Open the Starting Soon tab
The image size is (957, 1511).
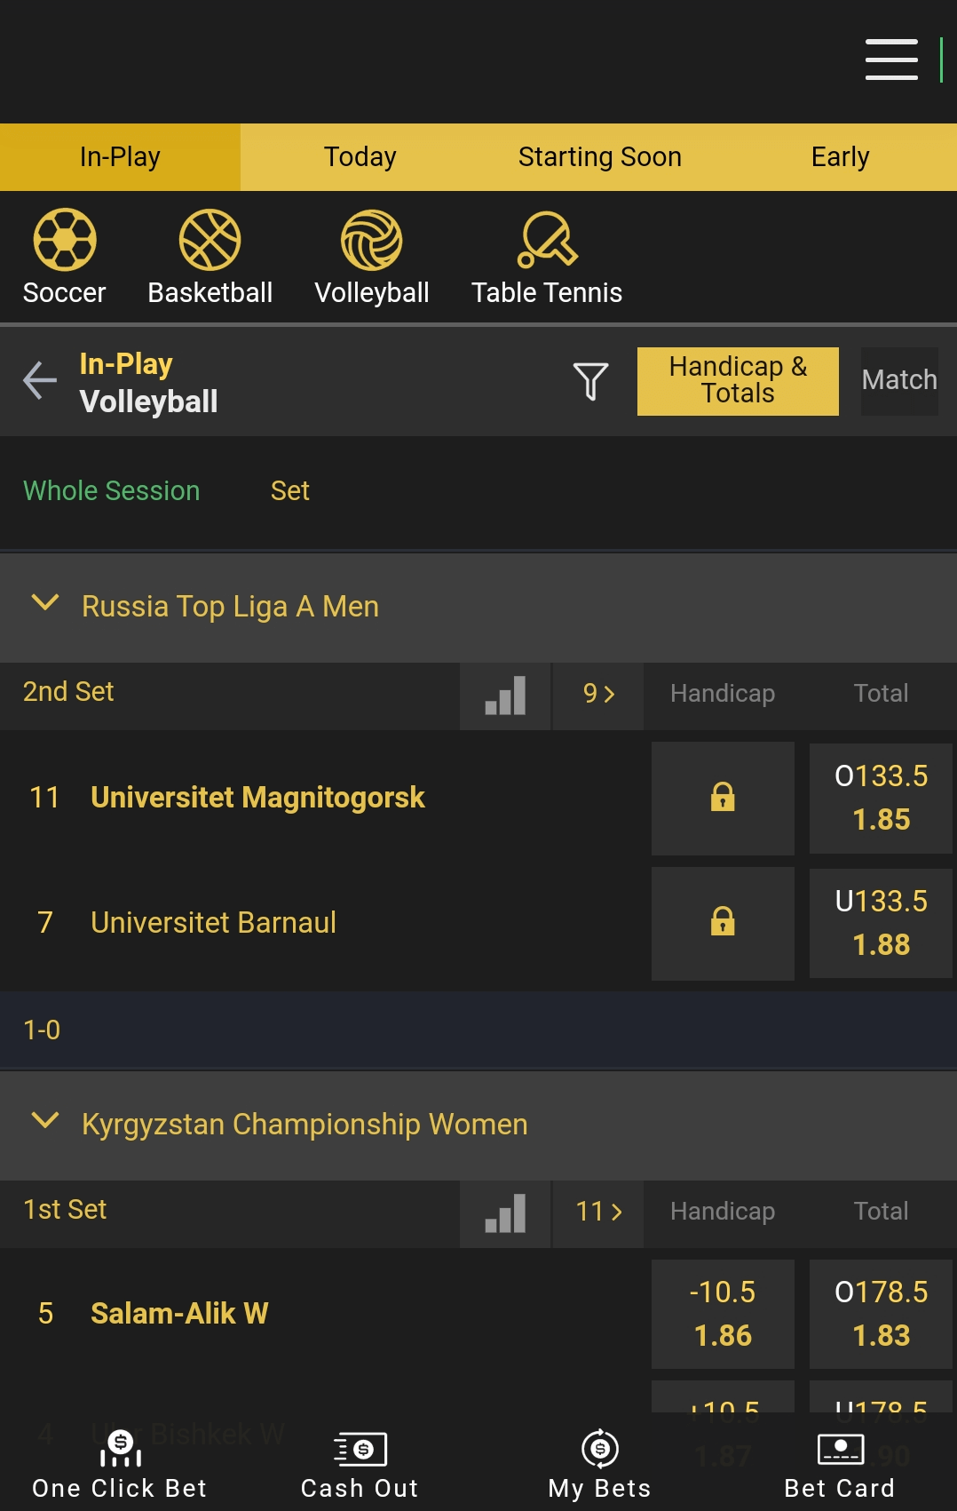coord(600,157)
